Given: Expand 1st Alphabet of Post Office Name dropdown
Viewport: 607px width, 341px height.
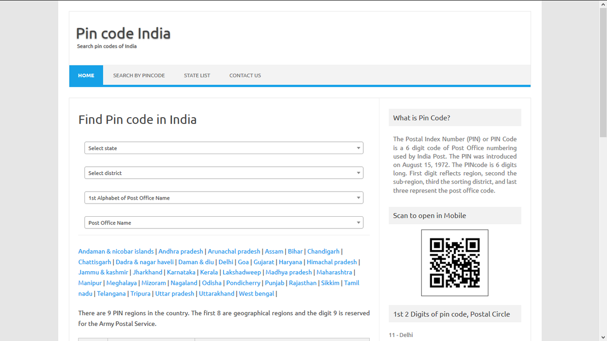Looking at the screenshot, I should [224, 198].
